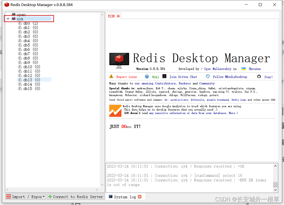Image resolution: width=284 pixels, height=205 pixels.
Task: Click the GitHub octocat icon
Action: pyautogui.click(x=259, y=76)
